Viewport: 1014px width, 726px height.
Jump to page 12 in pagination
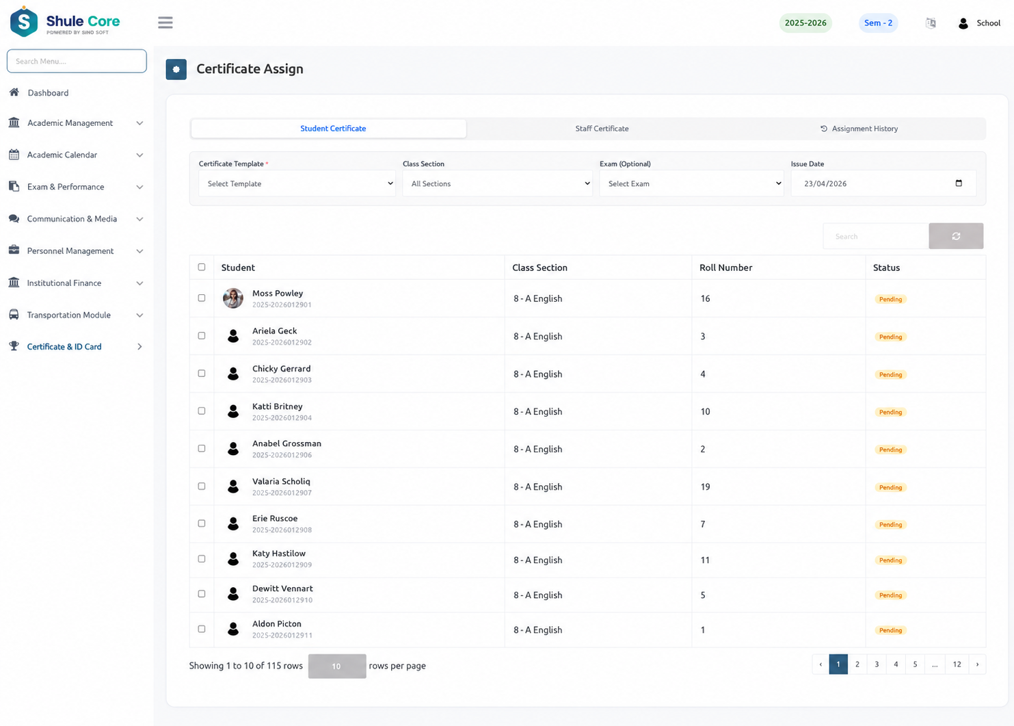click(x=957, y=664)
